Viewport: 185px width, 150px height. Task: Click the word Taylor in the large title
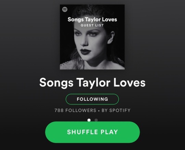93,83
